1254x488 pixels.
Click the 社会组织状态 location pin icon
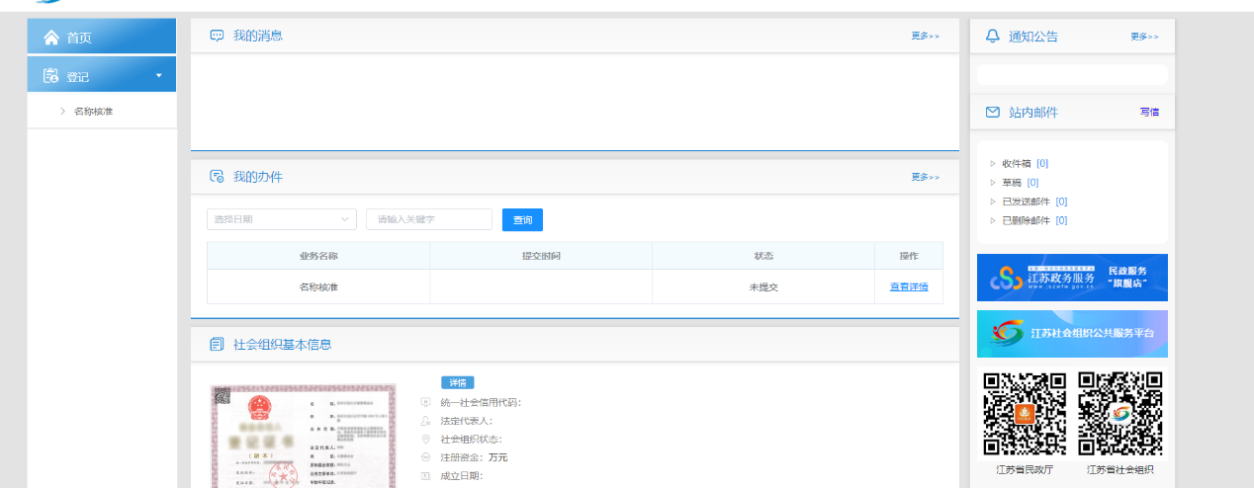[426, 439]
